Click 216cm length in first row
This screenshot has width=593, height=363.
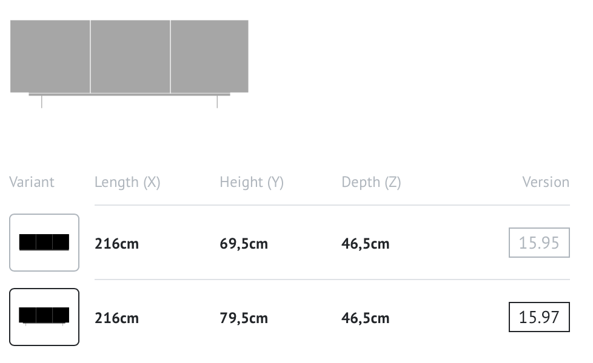(x=116, y=244)
